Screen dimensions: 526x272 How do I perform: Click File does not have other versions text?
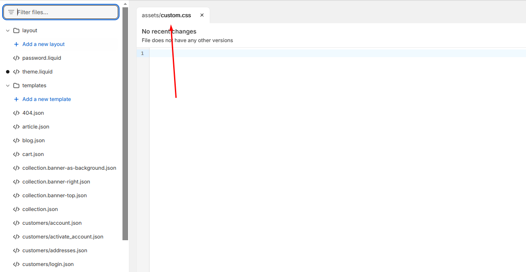point(187,40)
